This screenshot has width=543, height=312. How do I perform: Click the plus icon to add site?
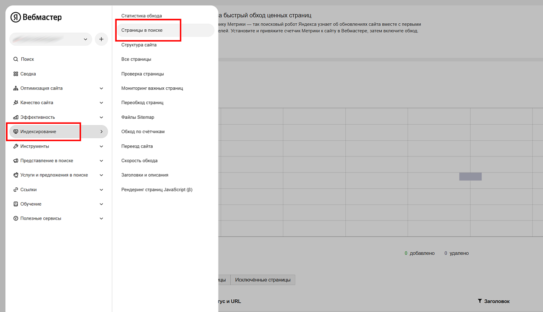(101, 39)
